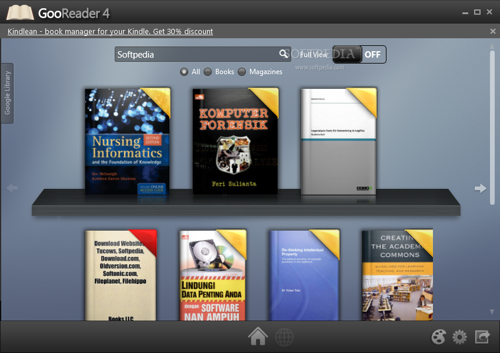Open the Nursing Informatics book cover
500x353 pixels.
coord(128,141)
